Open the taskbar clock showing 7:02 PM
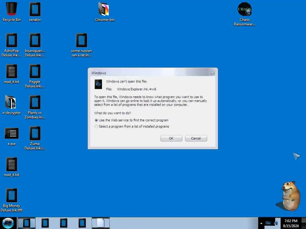This screenshot has height=229, width=306. [291, 223]
